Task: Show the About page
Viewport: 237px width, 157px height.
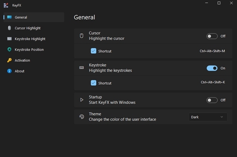Action: point(34,71)
